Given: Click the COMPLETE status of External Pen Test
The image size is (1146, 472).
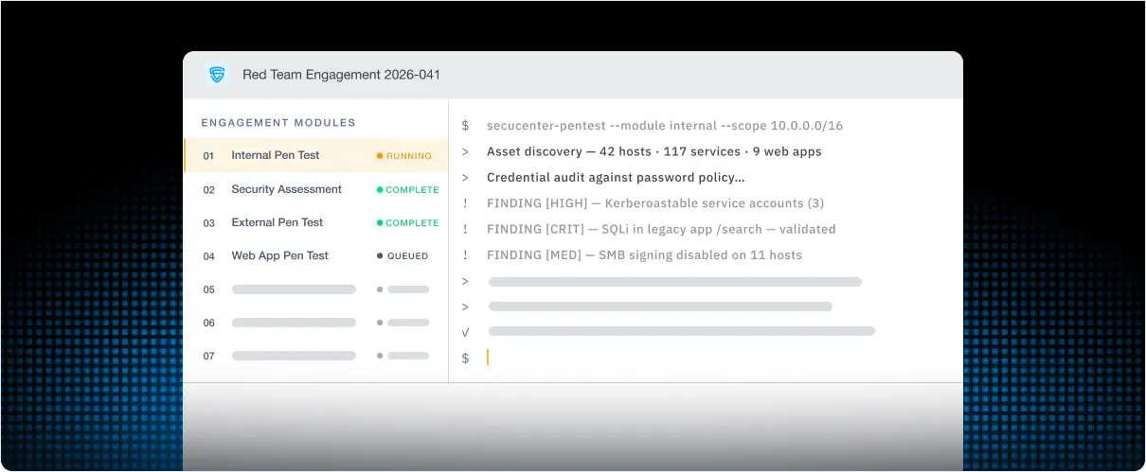Looking at the screenshot, I should point(407,223).
